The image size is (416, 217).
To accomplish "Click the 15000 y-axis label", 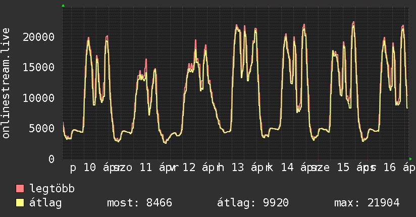I will point(39,68).
